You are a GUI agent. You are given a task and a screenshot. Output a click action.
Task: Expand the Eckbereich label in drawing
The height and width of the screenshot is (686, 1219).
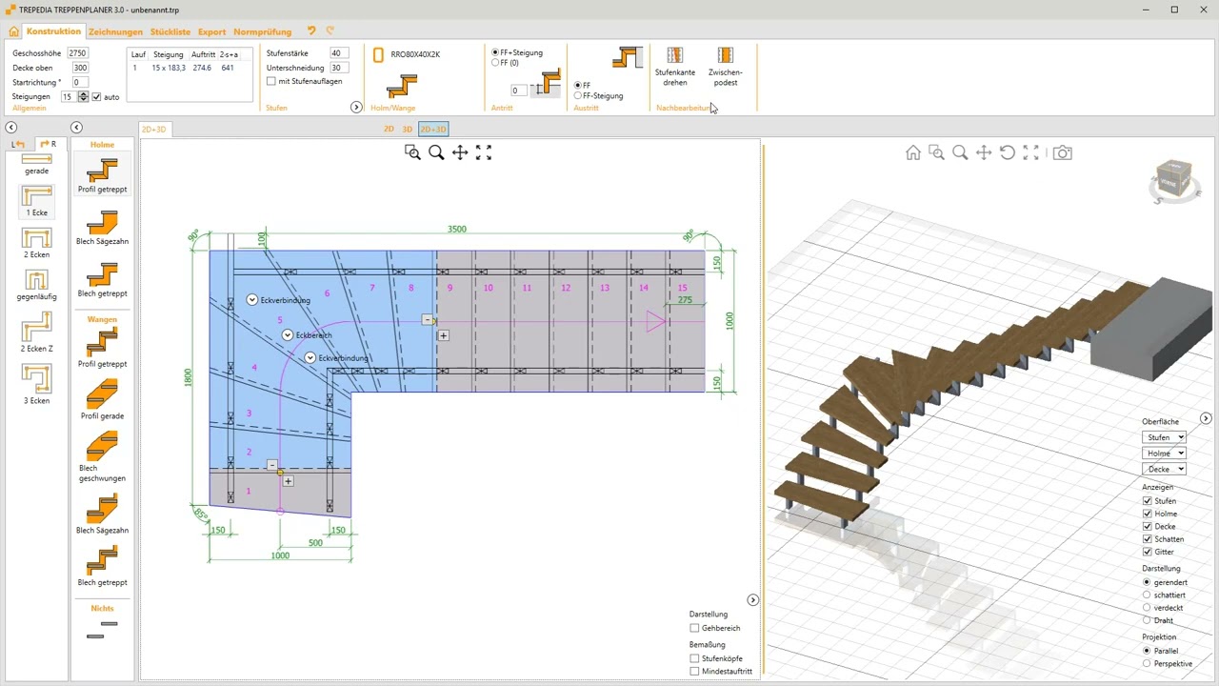288,335
